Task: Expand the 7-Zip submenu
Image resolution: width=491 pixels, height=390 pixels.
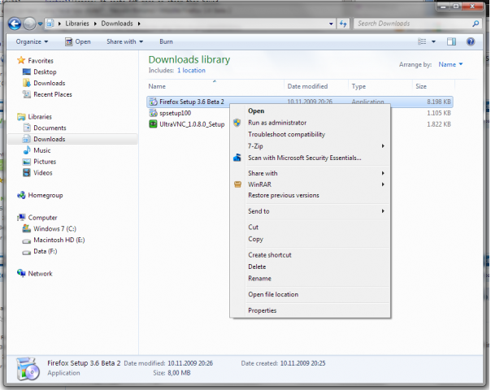Action: pos(317,146)
